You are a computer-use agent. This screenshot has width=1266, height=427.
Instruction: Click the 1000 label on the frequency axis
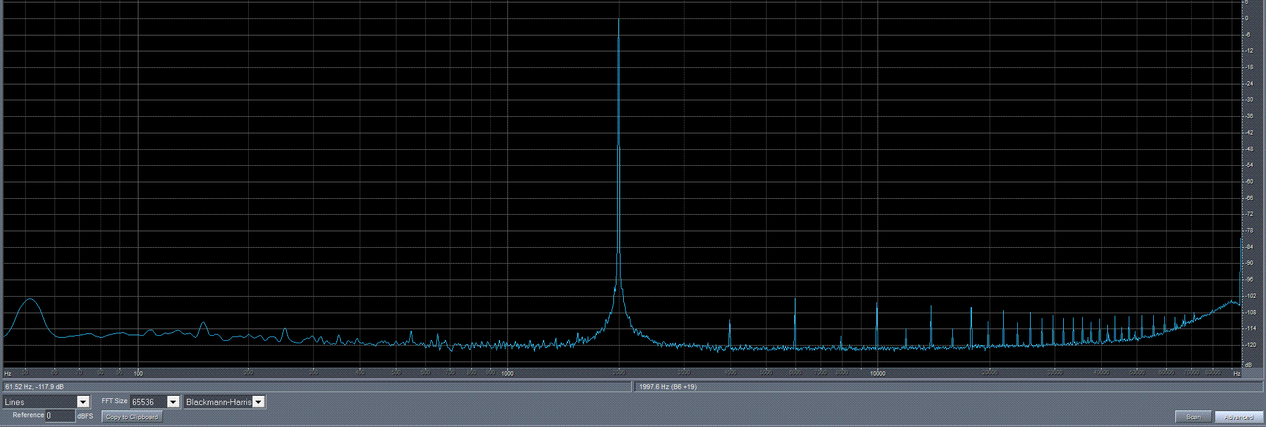click(507, 373)
